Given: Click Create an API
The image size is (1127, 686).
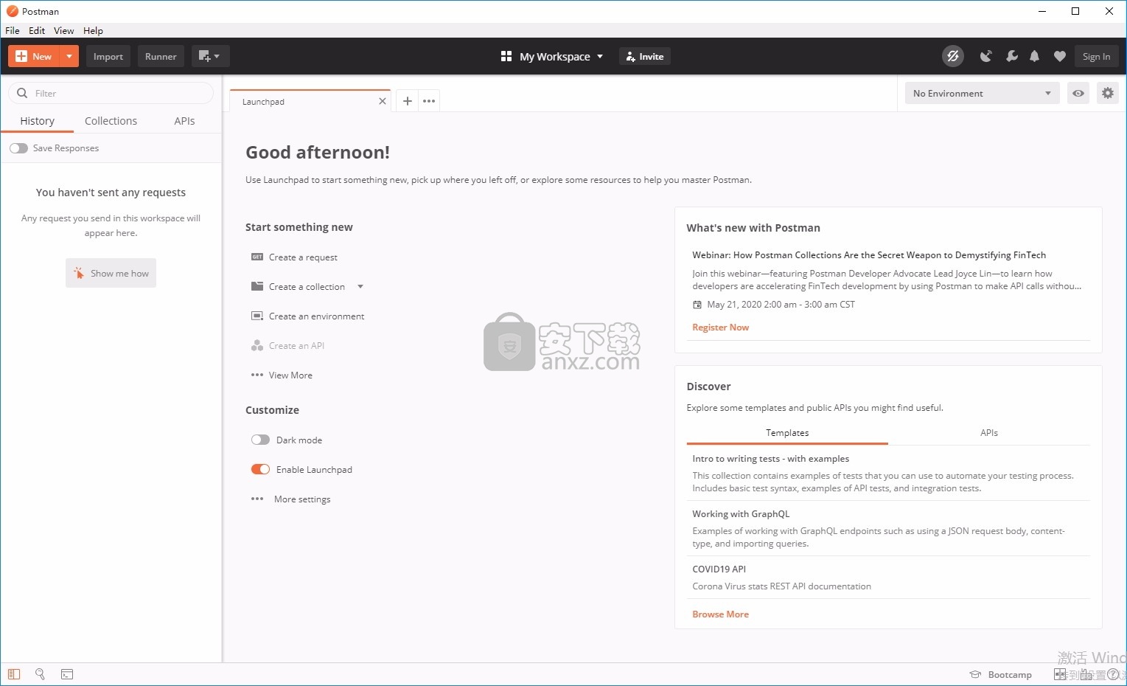Looking at the screenshot, I should pyautogui.click(x=296, y=346).
